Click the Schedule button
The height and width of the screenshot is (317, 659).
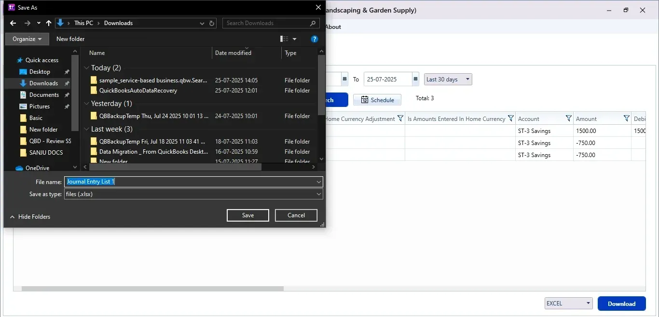(x=377, y=100)
